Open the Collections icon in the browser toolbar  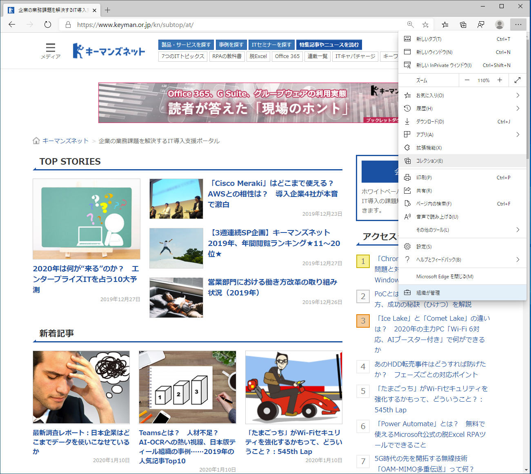pyautogui.click(x=463, y=25)
